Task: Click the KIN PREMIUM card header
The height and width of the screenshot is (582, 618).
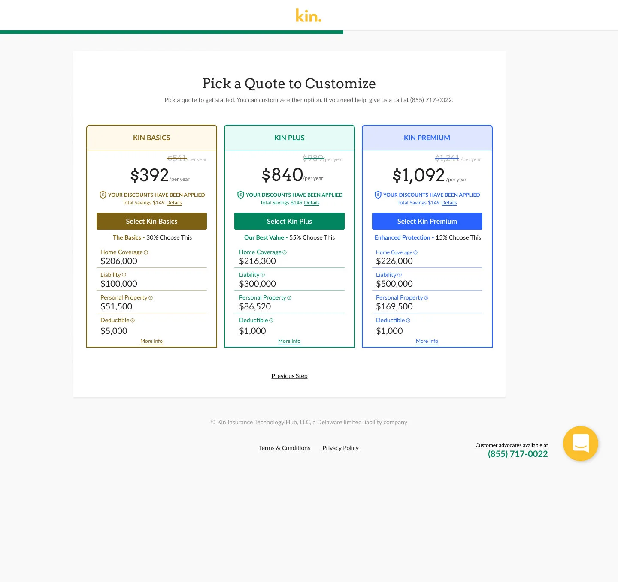Action: pyautogui.click(x=427, y=138)
